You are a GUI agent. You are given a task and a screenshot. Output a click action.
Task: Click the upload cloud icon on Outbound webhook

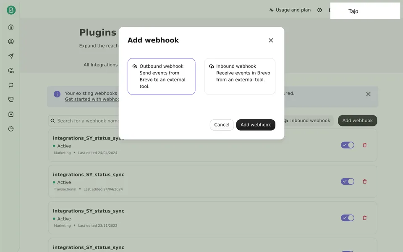(135, 66)
